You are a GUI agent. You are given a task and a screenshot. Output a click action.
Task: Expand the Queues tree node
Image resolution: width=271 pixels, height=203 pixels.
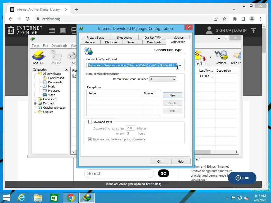[35, 112]
